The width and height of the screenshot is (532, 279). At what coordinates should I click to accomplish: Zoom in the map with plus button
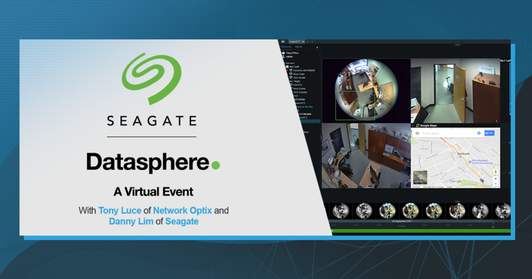pyautogui.click(x=496, y=179)
